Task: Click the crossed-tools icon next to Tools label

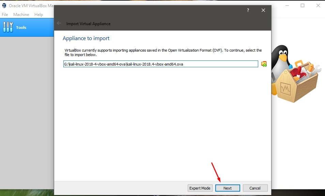Action: [x=8, y=27]
